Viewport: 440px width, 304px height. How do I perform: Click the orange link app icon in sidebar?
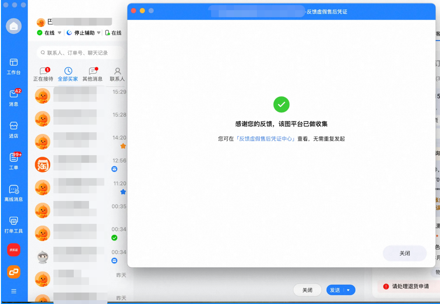click(x=14, y=272)
